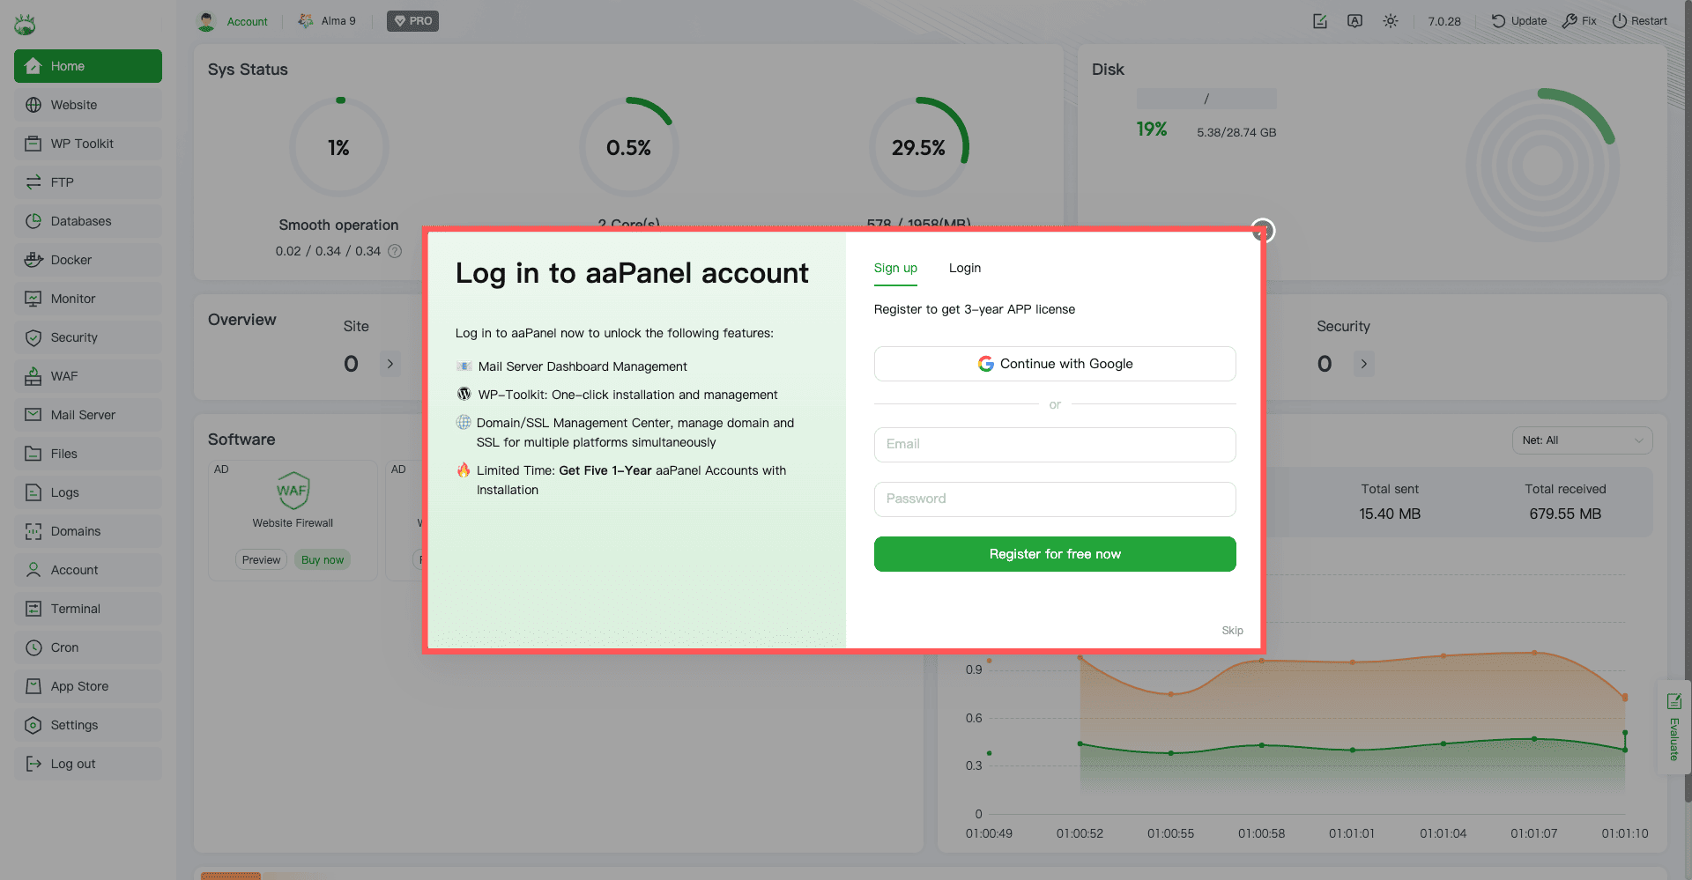Click the Fix wrench icon
Image resolution: width=1692 pixels, height=880 pixels.
(x=1570, y=21)
